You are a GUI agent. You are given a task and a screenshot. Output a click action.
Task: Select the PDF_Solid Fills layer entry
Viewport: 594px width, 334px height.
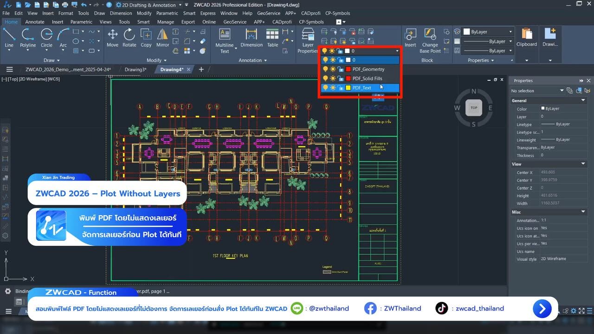pyautogui.click(x=367, y=78)
